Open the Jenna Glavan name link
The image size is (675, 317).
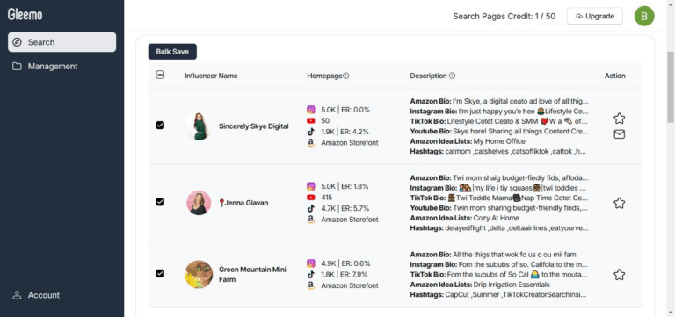point(243,203)
